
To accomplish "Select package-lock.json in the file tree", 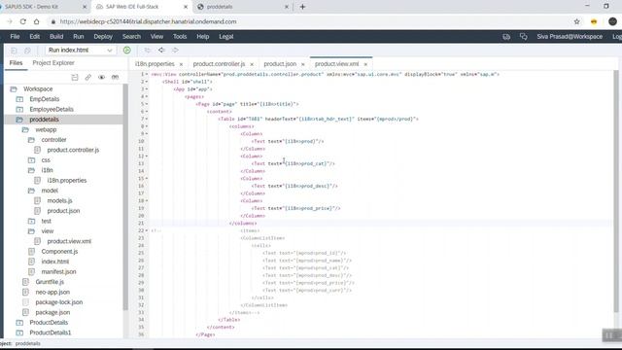I will click(x=59, y=302).
